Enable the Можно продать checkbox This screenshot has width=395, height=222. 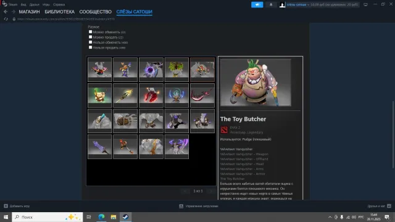[90, 37]
